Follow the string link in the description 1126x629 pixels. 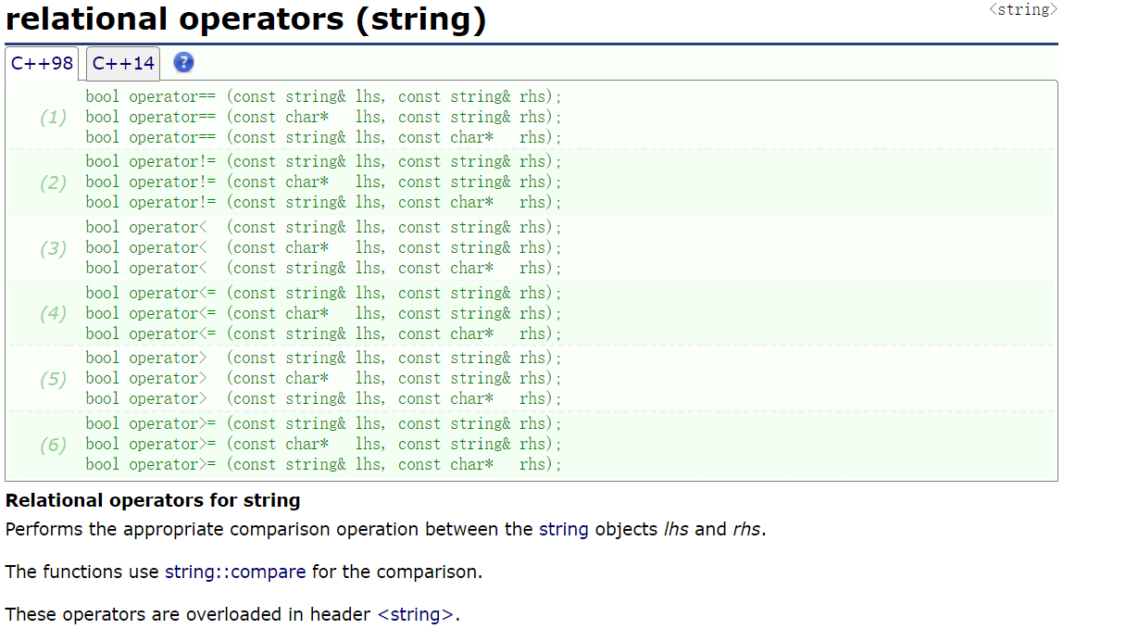(x=564, y=529)
